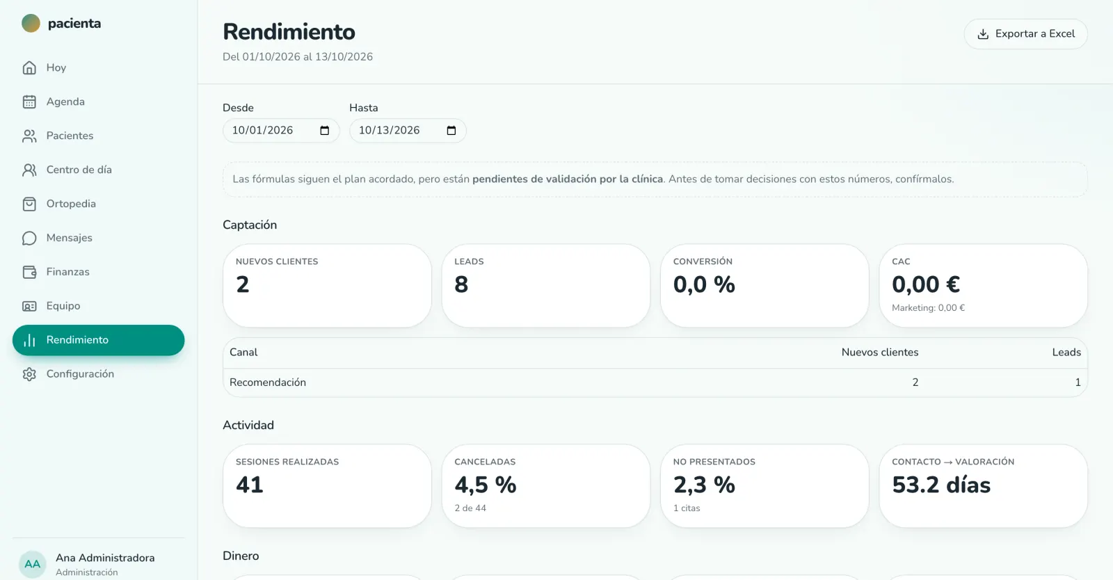Go to the Hoy section

click(99, 67)
